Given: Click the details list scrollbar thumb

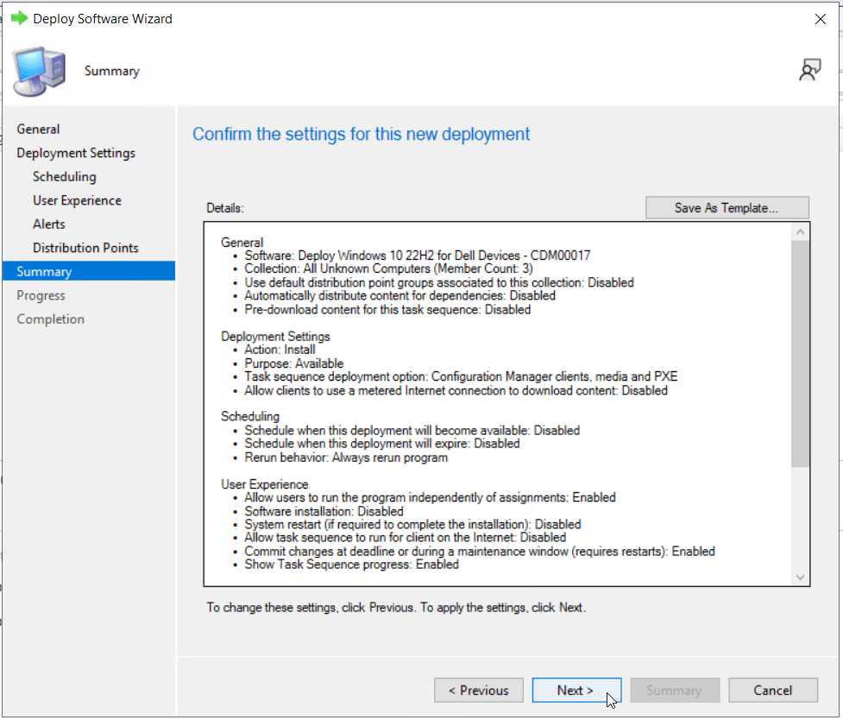Looking at the screenshot, I should coord(800,354).
